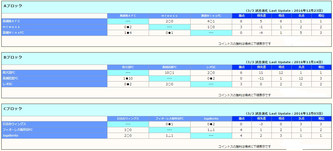Click the 日吉台ウィングス row label

tap(54, 124)
